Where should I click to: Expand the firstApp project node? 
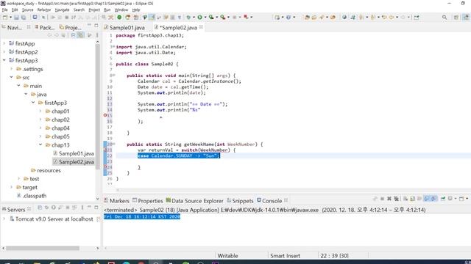click(x=4, y=43)
